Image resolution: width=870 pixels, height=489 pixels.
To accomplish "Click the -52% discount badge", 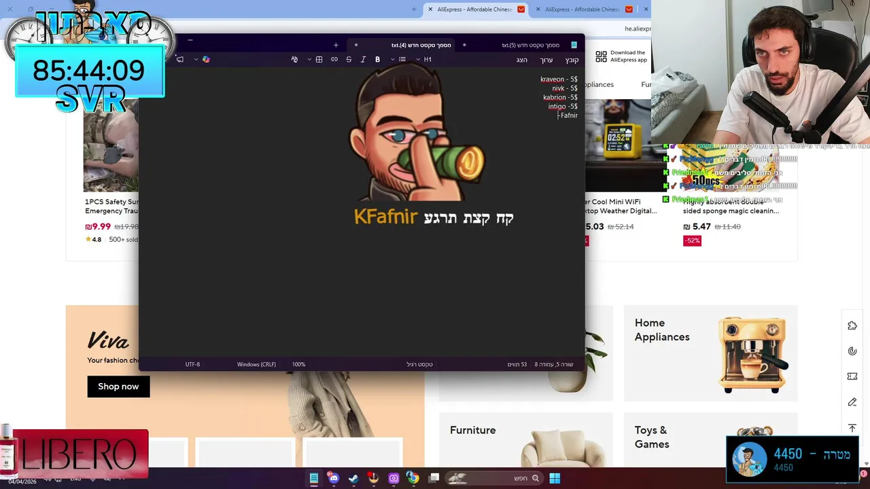I will [692, 240].
